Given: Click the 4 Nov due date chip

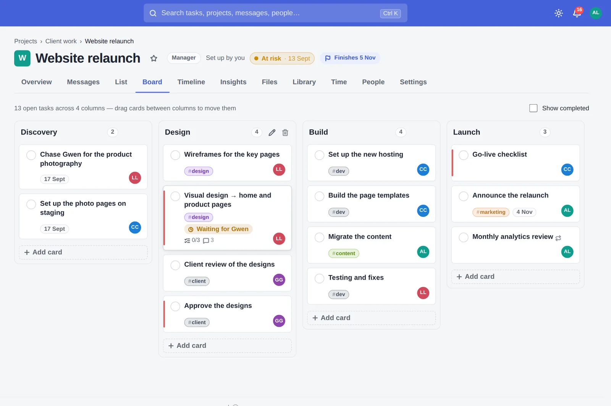Looking at the screenshot, I should 524,212.
